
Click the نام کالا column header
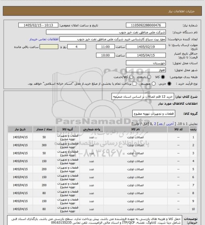tap(135, 129)
